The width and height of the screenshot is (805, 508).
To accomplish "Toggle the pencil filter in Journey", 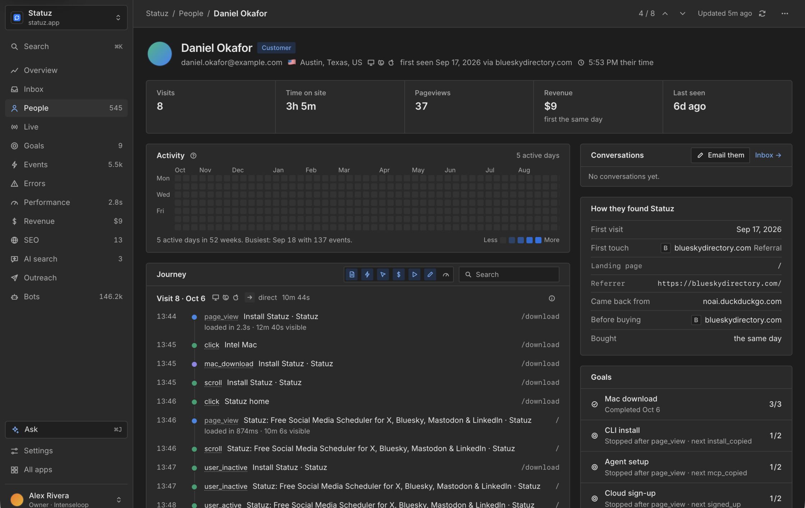I will pos(430,274).
